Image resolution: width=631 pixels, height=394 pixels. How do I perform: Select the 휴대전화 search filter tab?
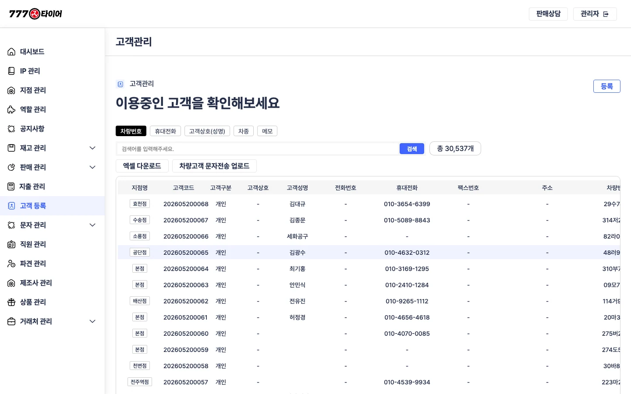point(165,131)
